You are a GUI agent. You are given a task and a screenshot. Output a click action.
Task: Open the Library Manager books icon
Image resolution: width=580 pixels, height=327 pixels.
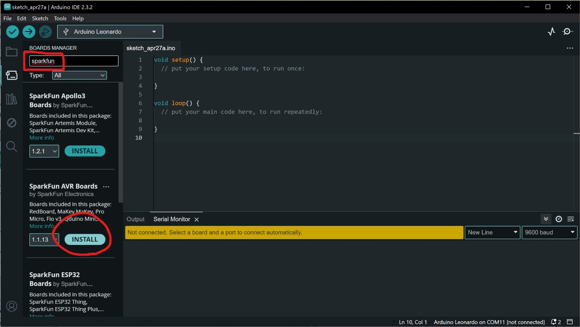12,99
